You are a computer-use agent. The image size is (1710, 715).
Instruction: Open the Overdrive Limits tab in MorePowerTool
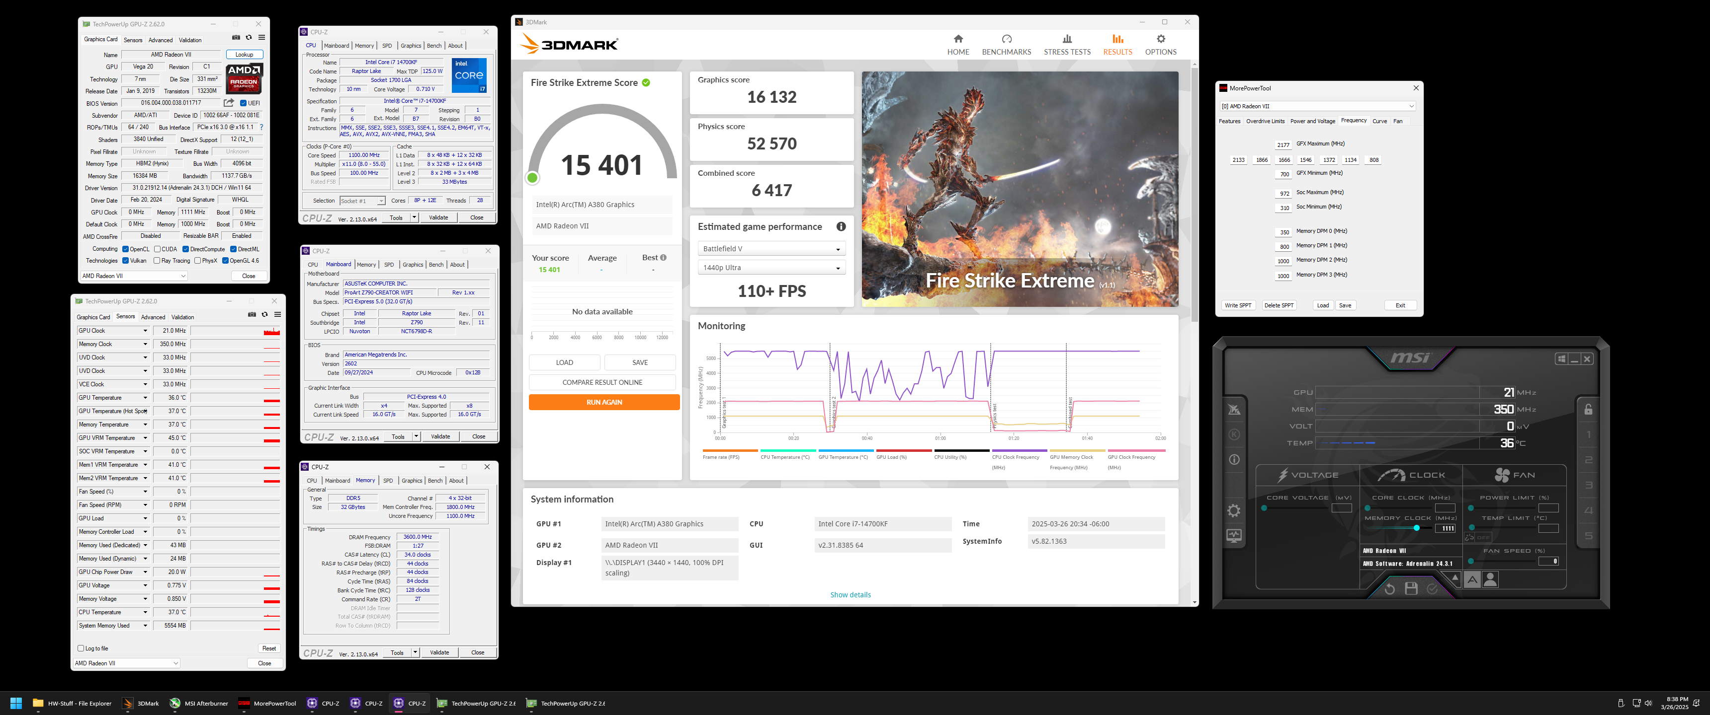(x=1265, y=121)
